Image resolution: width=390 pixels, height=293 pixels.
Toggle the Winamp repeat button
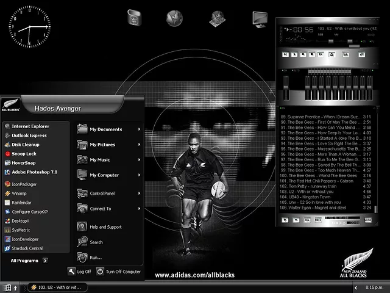coord(361,54)
